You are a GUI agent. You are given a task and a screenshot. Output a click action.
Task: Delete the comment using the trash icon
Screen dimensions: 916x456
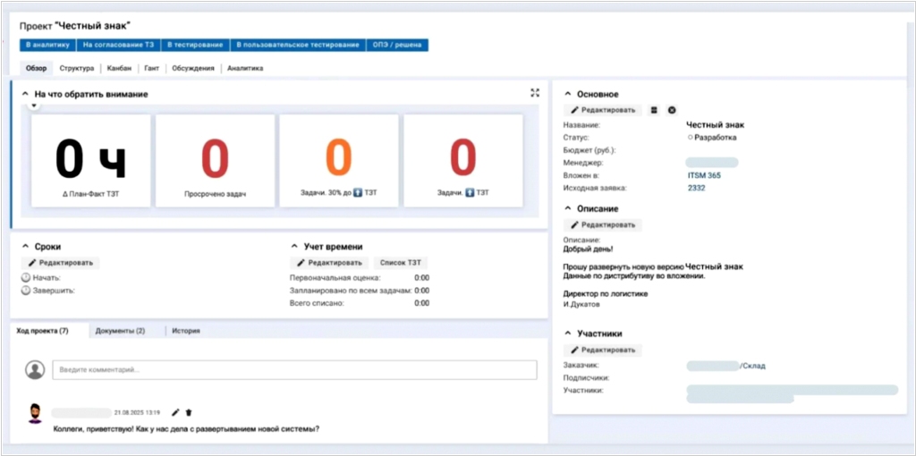point(189,412)
